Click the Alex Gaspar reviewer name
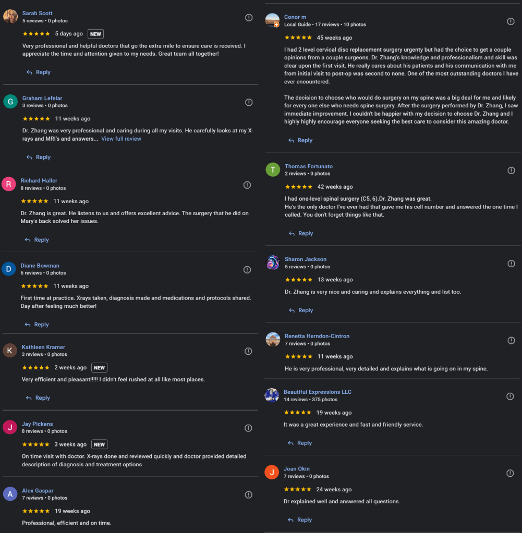This screenshot has width=522, height=533. coord(38,491)
